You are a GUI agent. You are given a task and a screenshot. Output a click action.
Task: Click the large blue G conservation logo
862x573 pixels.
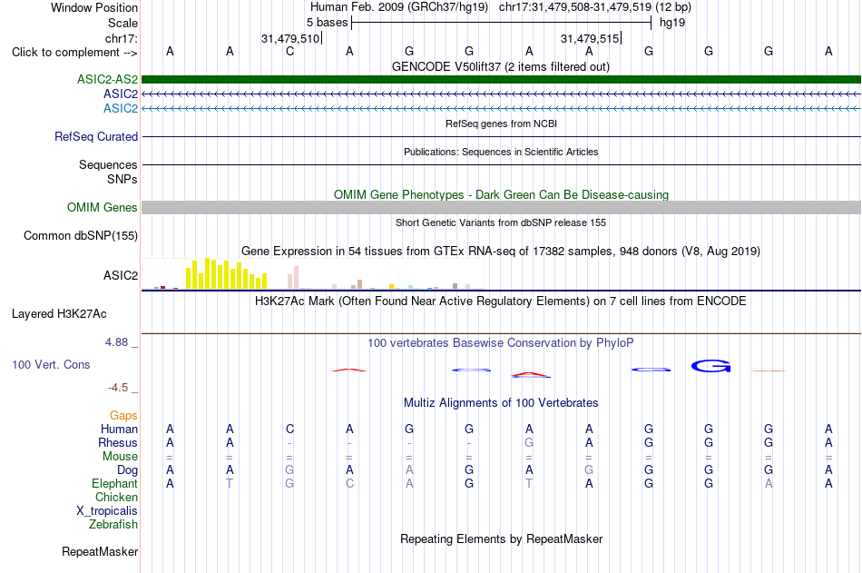click(710, 366)
